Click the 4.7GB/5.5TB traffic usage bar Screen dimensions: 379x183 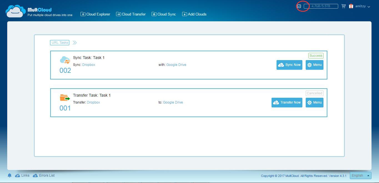click(x=321, y=6)
